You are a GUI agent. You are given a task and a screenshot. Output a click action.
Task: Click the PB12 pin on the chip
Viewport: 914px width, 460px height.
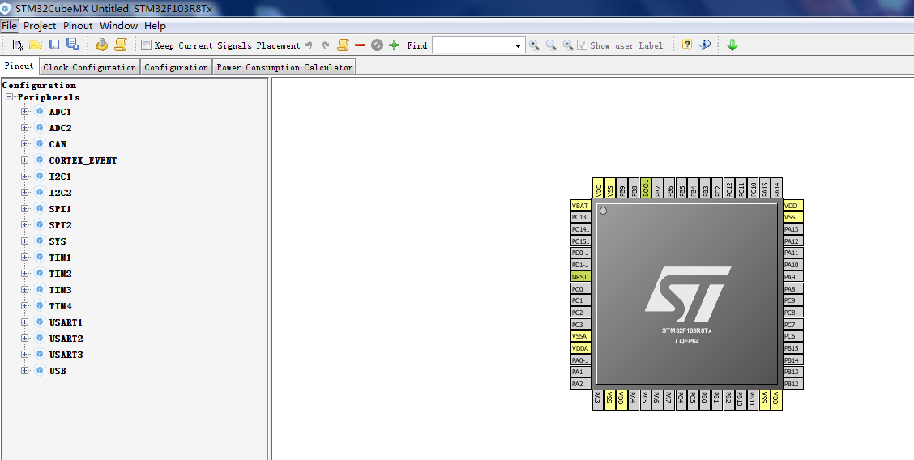pyautogui.click(x=793, y=384)
